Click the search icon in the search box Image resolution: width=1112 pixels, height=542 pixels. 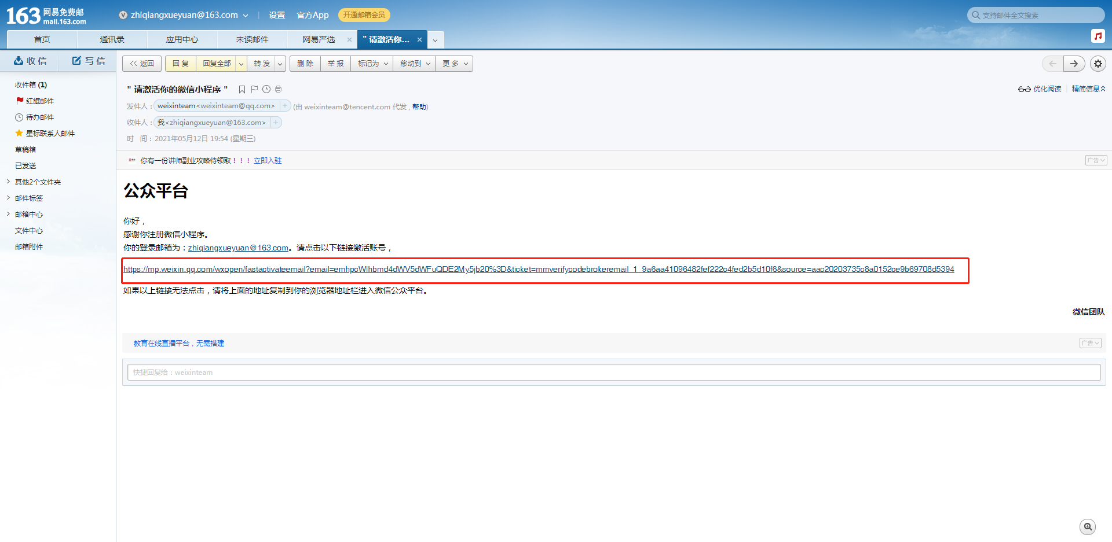click(x=976, y=15)
